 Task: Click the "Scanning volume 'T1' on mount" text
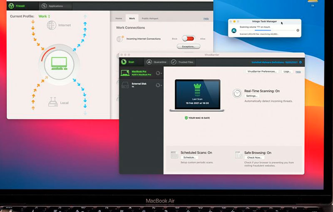255,27
